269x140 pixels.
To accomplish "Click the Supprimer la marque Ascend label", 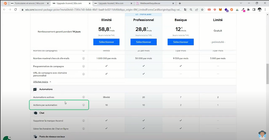I will point(48,121).
